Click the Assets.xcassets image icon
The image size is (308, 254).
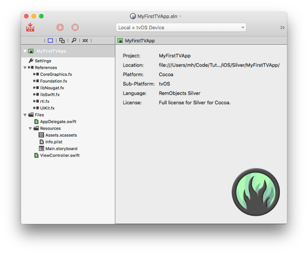coord(41,135)
